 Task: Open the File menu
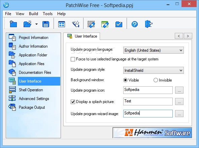(8, 14)
